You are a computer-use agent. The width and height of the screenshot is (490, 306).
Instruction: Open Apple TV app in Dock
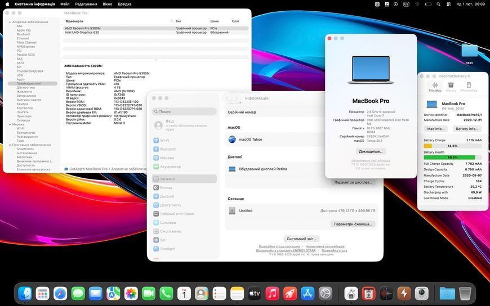tap(255, 294)
